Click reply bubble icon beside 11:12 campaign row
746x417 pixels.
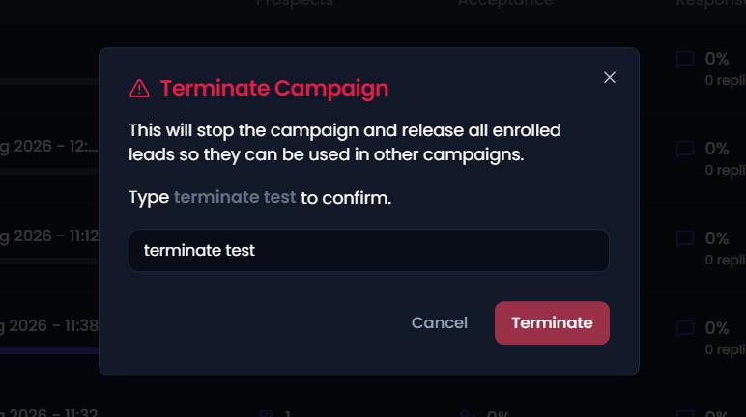[685, 238]
